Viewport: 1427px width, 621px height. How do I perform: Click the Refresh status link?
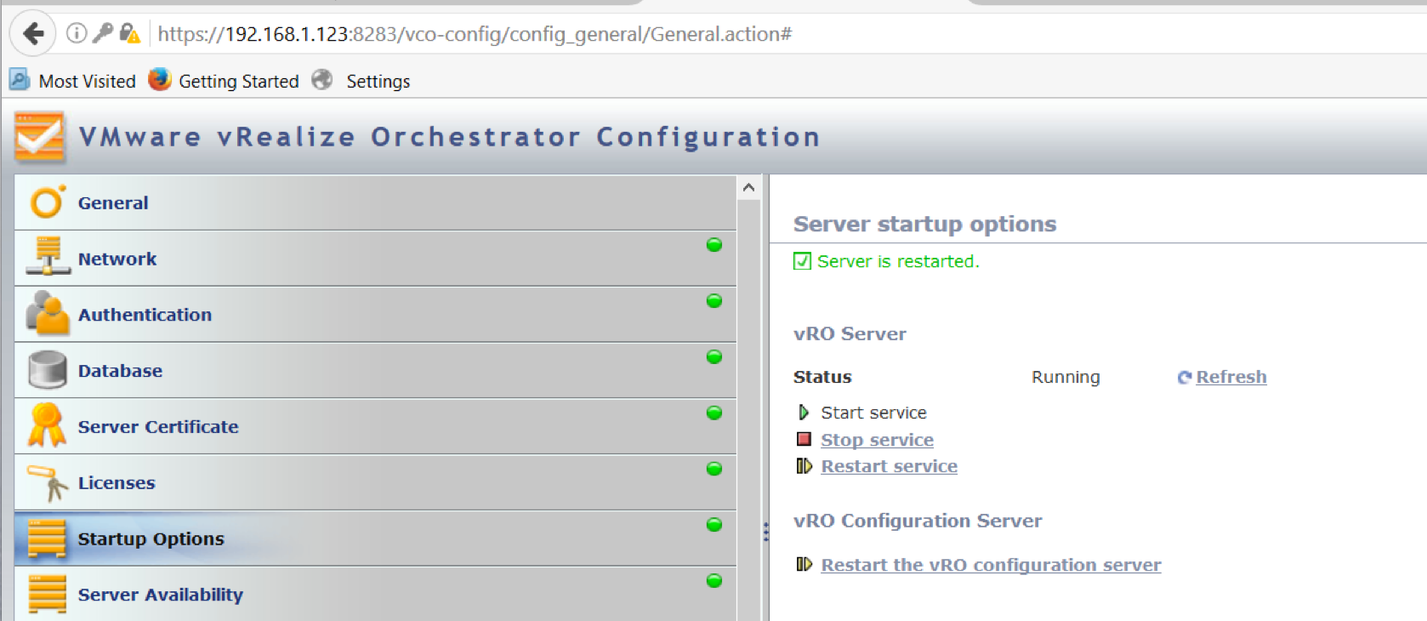pyautogui.click(x=1231, y=377)
